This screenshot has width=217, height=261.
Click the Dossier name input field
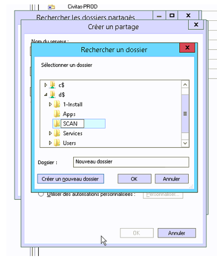click(131, 162)
